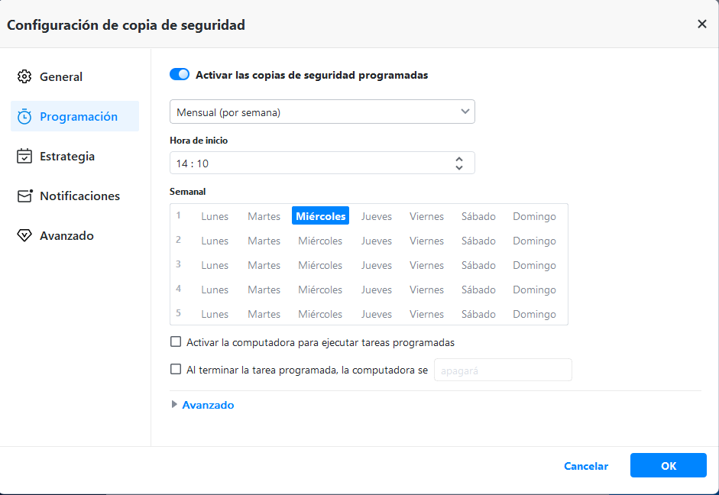The height and width of the screenshot is (495, 719).
Task: Close the backup configuration dialog
Action: click(702, 24)
